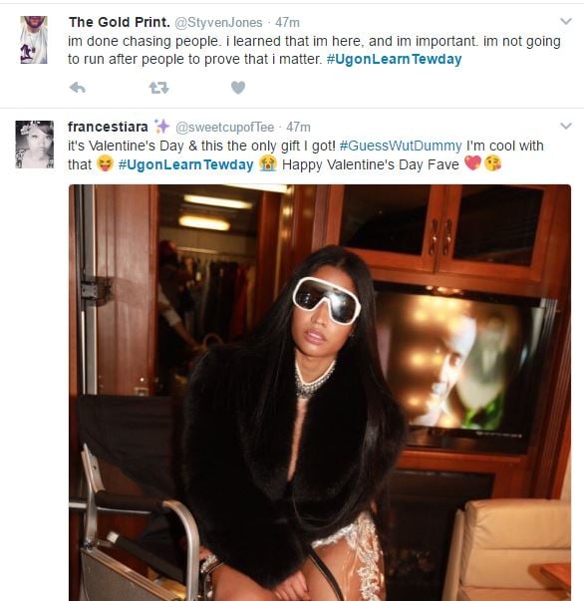This screenshot has width=584, height=601.
Task: Expand options chevron on francestiara tweet
Action: coord(566,126)
